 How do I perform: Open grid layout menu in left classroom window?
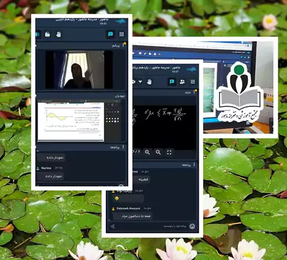(121, 34)
